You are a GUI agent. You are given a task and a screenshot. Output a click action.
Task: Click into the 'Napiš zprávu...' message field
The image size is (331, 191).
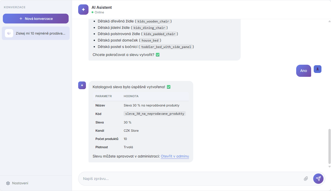pos(155,178)
